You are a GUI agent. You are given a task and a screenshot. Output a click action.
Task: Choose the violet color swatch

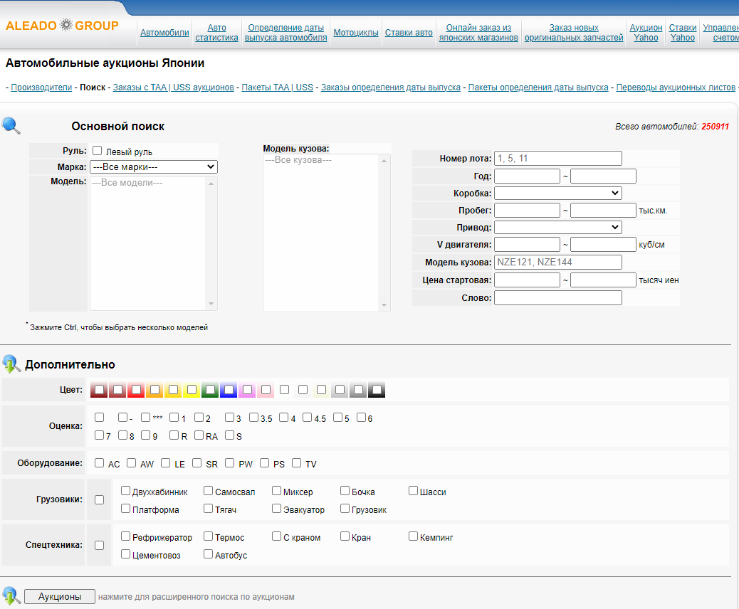[247, 389]
